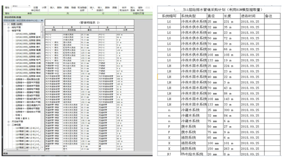
Task: Select the 150 mm diameter cell
Action: tap(215, 149)
